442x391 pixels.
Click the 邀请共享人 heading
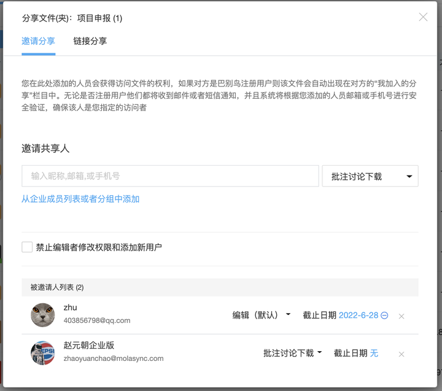click(45, 149)
